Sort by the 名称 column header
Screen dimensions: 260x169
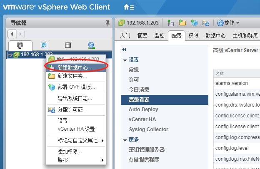237,73
